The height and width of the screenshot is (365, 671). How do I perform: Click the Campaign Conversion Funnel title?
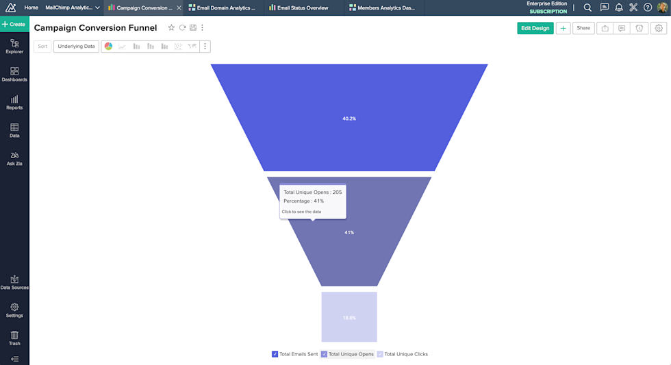(95, 28)
